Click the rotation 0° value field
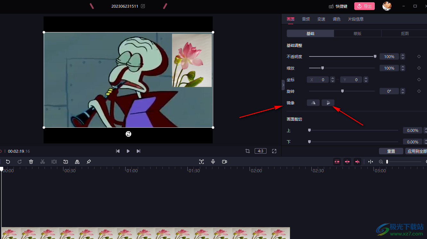Screen dimensions: 427x239 click(x=389, y=91)
